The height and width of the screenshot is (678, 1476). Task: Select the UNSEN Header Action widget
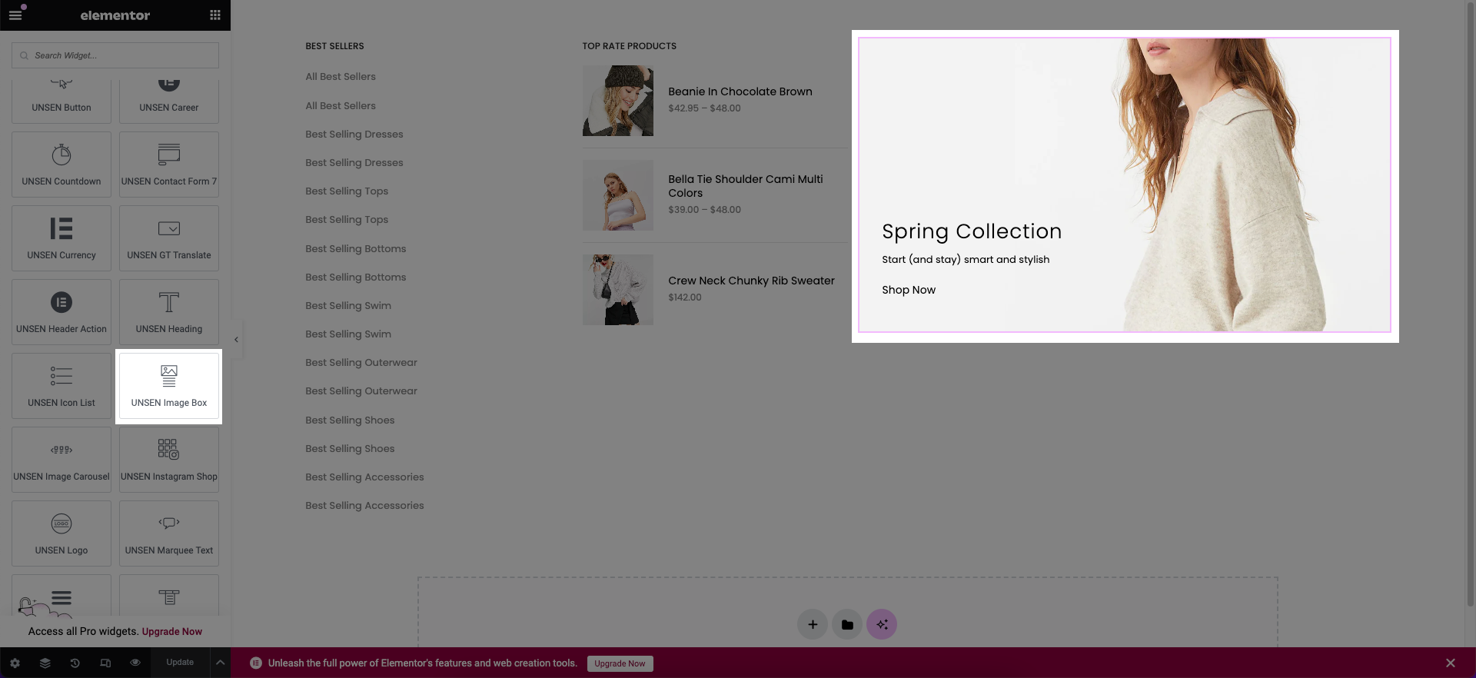click(61, 312)
